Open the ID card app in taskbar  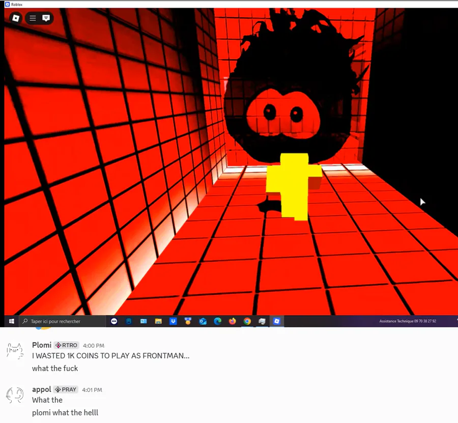coord(144,321)
